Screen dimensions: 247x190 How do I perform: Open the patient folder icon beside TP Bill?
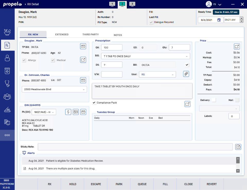[x=83, y=46]
